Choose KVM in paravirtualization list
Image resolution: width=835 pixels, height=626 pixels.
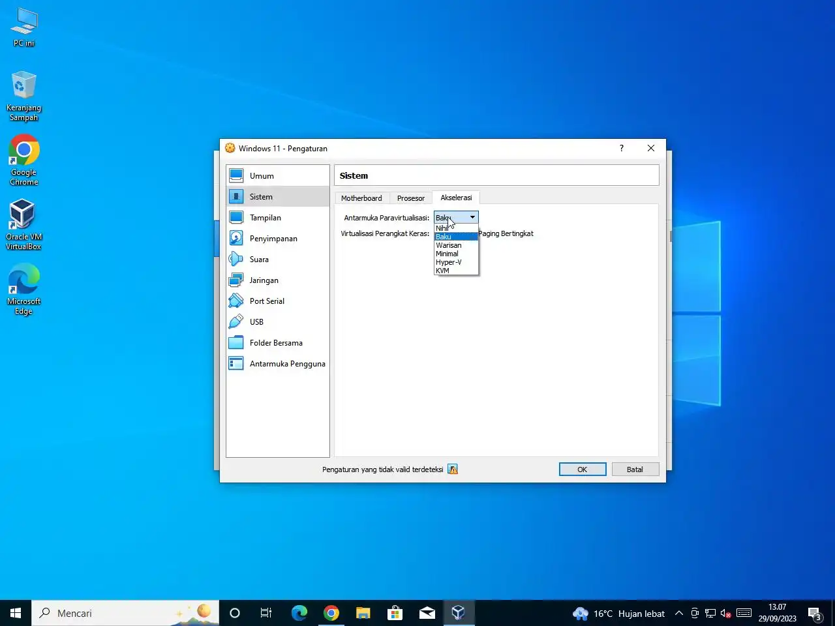coord(456,271)
